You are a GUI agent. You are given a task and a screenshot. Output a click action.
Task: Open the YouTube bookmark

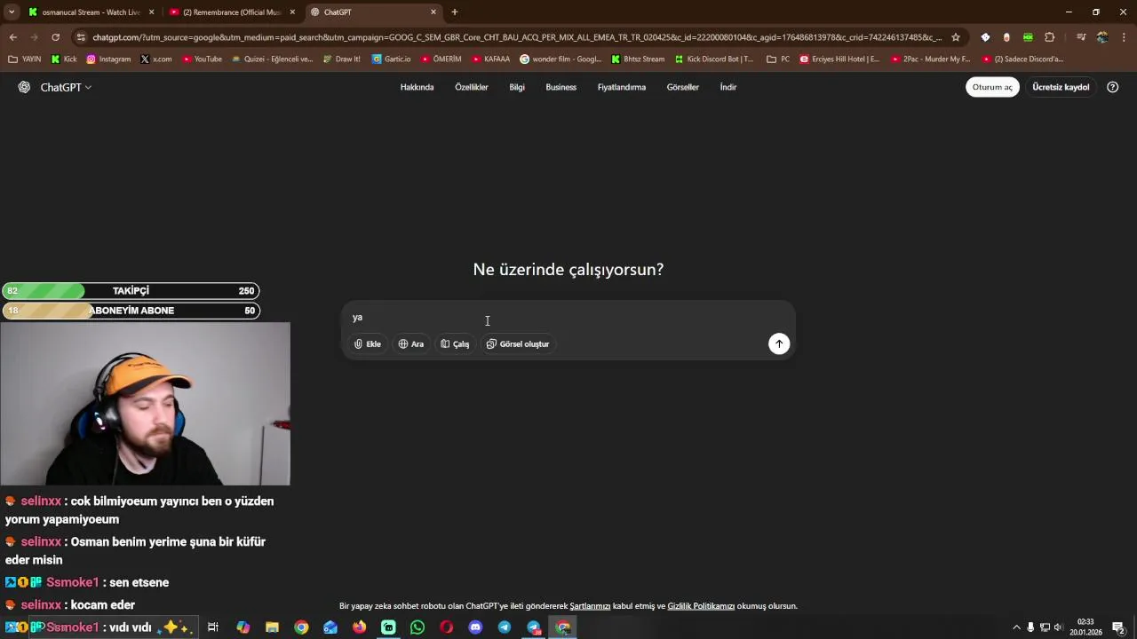coord(202,59)
